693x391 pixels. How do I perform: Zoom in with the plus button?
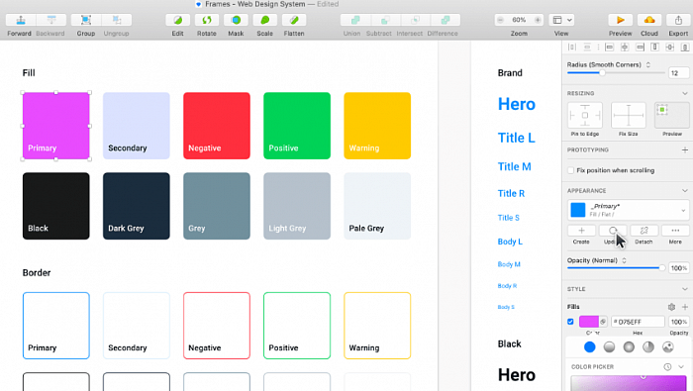pyautogui.click(x=538, y=20)
